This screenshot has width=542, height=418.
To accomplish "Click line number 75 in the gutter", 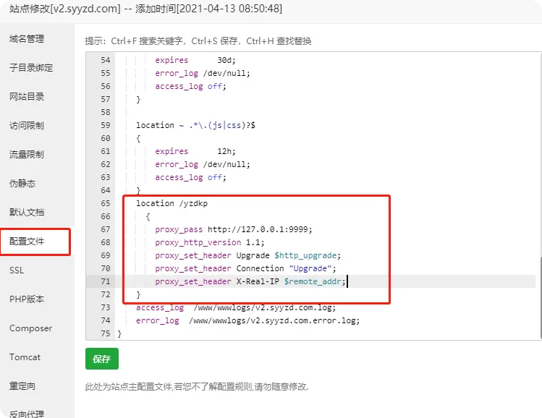I will [106, 333].
